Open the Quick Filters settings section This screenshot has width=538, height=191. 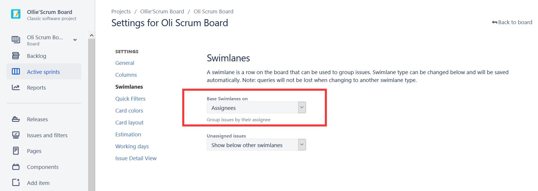click(x=130, y=99)
